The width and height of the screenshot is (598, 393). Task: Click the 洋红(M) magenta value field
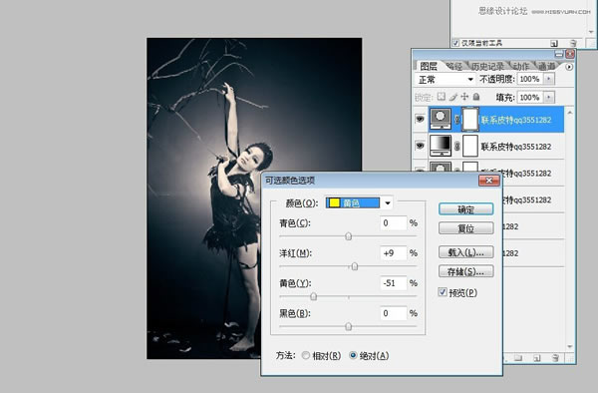coord(394,253)
